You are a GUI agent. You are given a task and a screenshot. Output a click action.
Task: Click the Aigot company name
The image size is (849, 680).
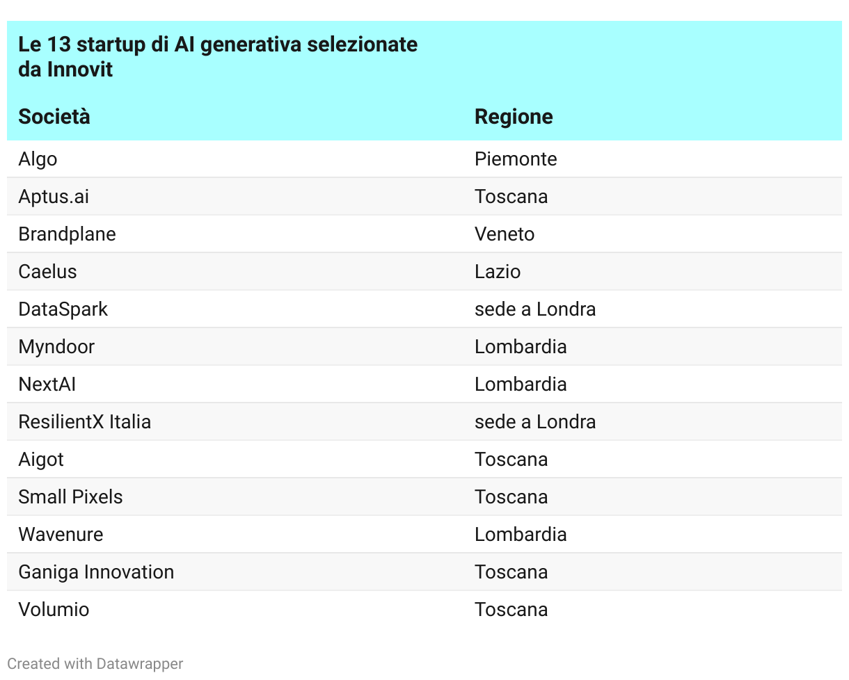[x=41, y=460]
